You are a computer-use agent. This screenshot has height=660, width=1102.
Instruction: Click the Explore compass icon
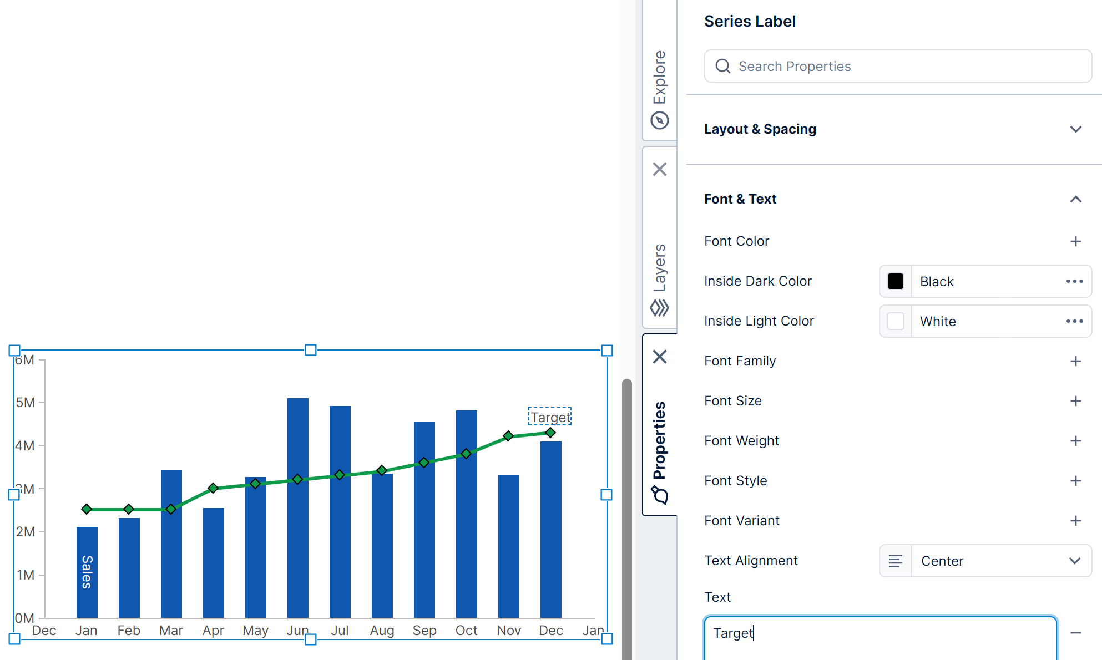(x=660, y=120)
